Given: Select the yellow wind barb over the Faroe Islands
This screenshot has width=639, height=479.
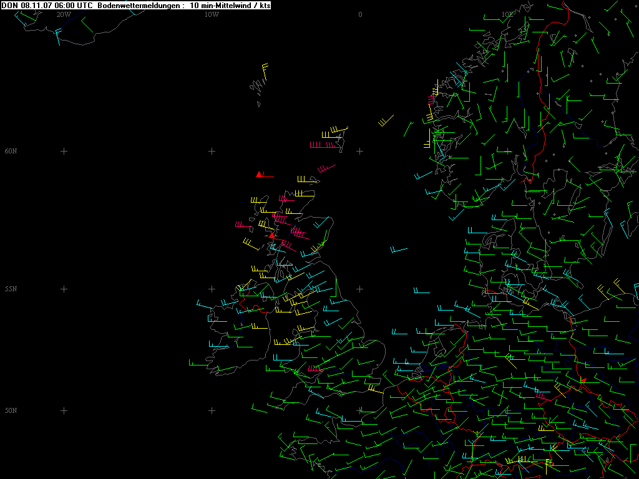Looking at the screenshot, I should pyautogui.click(x=265, y=70).
